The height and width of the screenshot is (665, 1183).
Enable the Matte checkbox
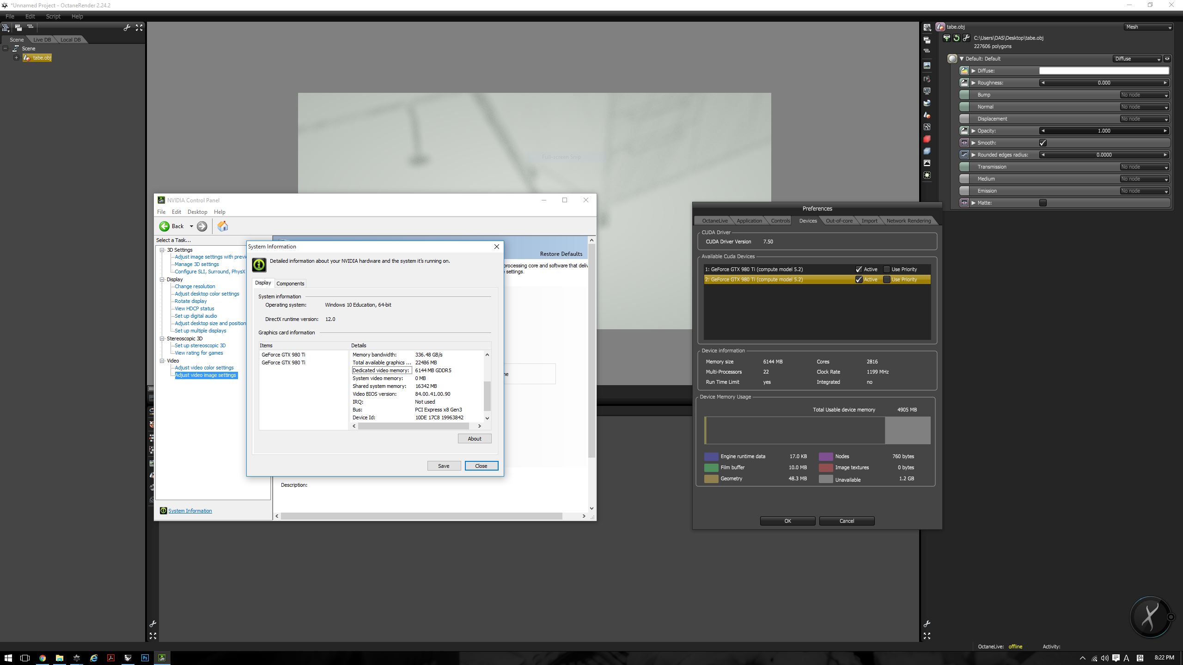coord(1043,203)
